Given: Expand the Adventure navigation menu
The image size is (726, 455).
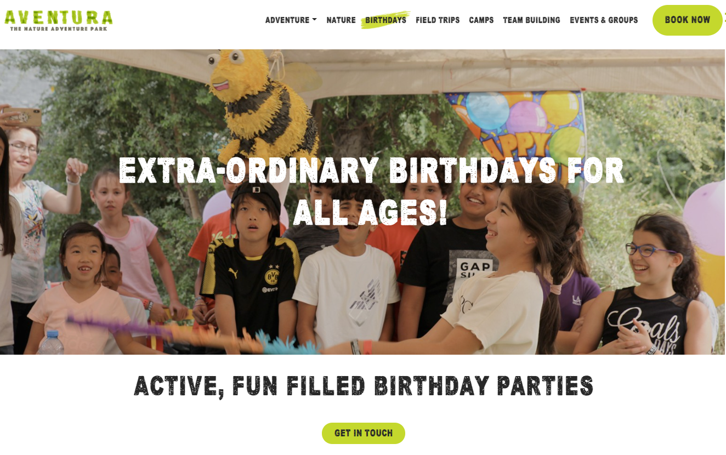Looking at the screenshot, I should [291, 20].
